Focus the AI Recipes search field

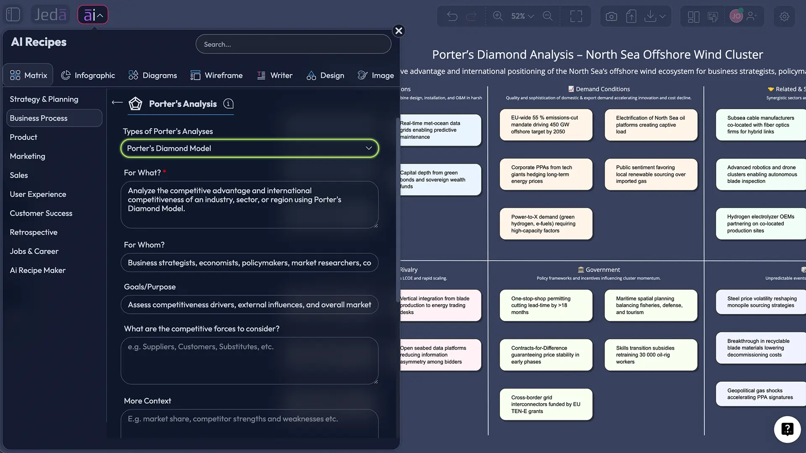pos(293,44)
